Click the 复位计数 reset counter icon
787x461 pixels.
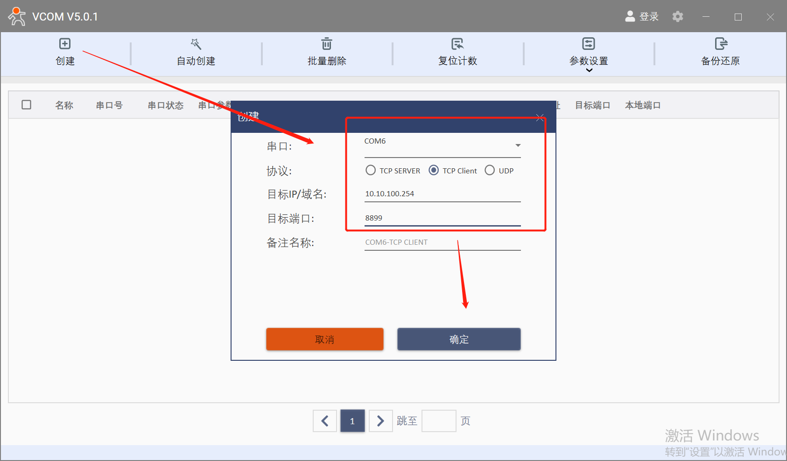457,44
